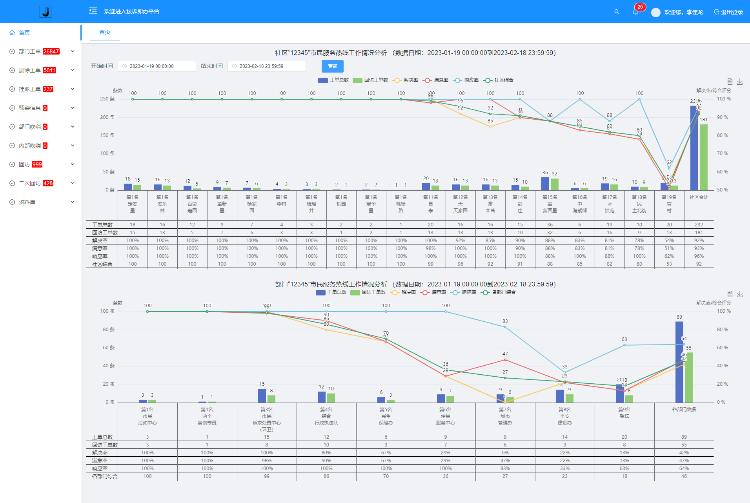Image resolution: width=750 pixels, height=503 pixels.
Task: Click the 欢迎进入接诉即办平台 title
Action: (132, 11)
